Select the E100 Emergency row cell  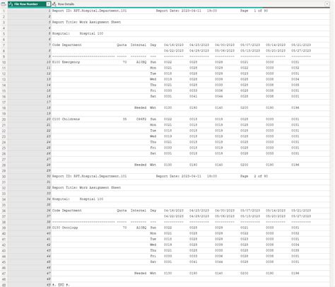click(191, 62)
